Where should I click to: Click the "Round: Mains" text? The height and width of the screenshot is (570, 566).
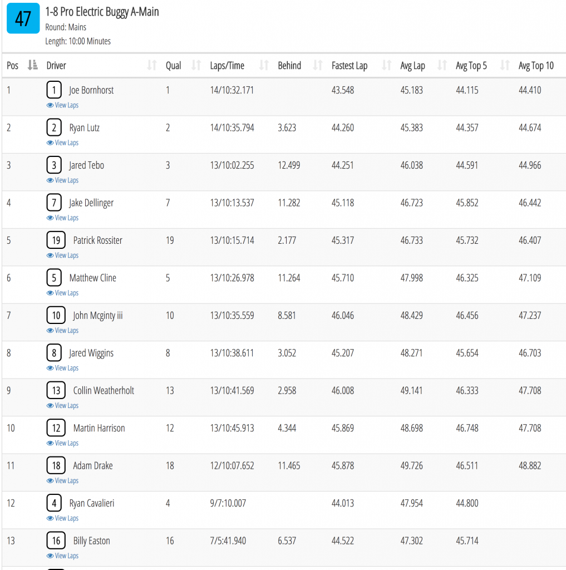coord(66,27)
